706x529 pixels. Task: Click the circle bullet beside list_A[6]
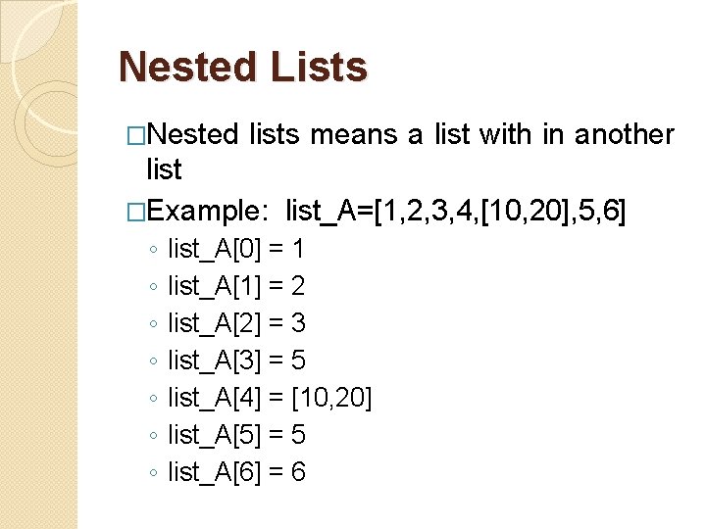pyautogui.click(x=154, y=473)
